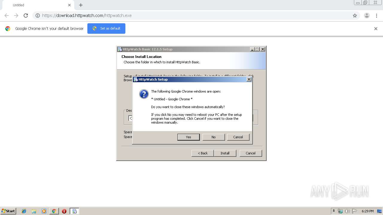Viewport: 383px width, 215px height.
Task: Close the HttpWatch Basic 12.1.5 Setup window
Action: coord(262,49)
